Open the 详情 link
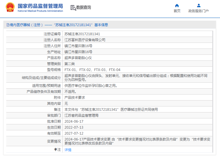This screenshot has height=157, width=220. tap(68, 150)
